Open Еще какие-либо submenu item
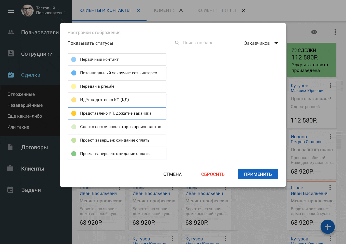 tap(25, 116)
